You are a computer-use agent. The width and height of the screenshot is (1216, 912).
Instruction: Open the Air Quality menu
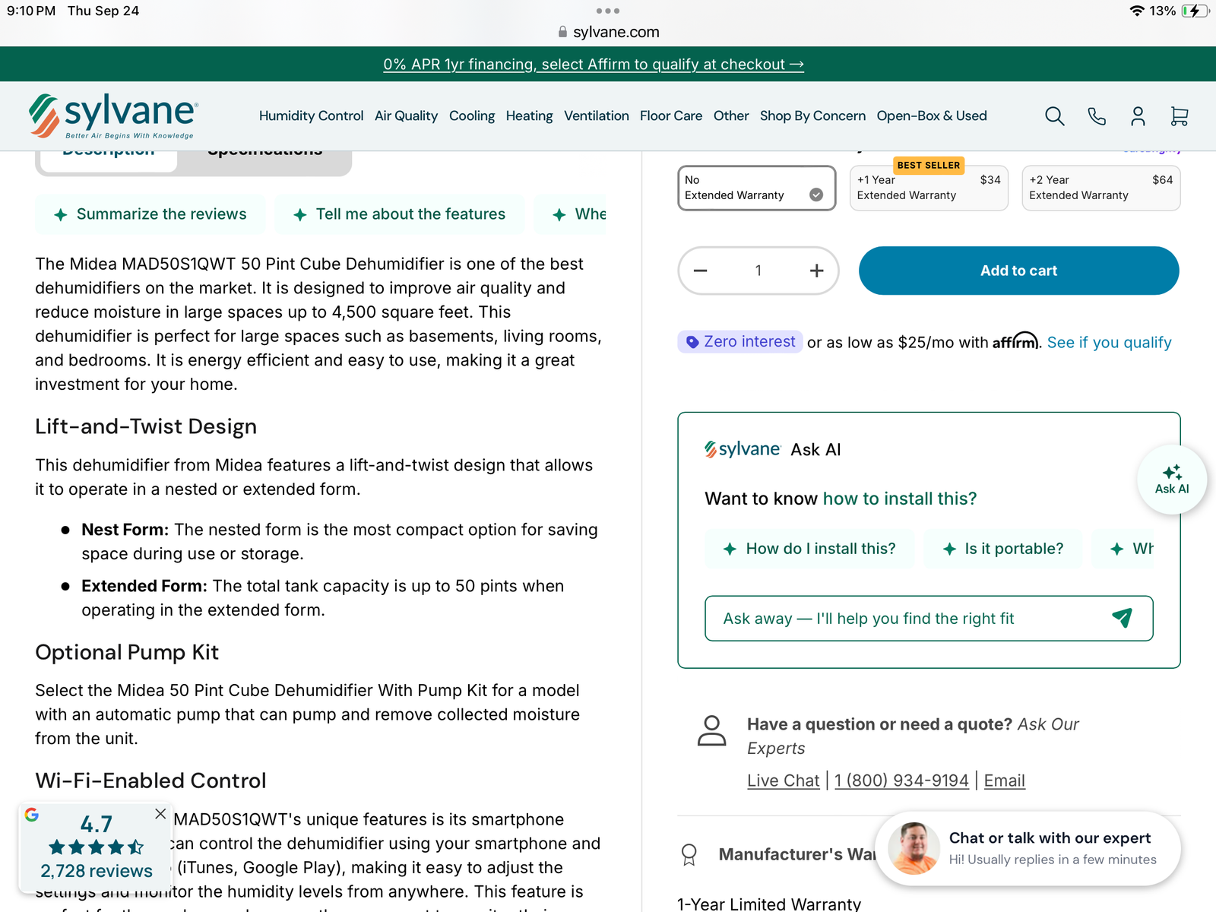pyautogui.click(x=406, y=116)
